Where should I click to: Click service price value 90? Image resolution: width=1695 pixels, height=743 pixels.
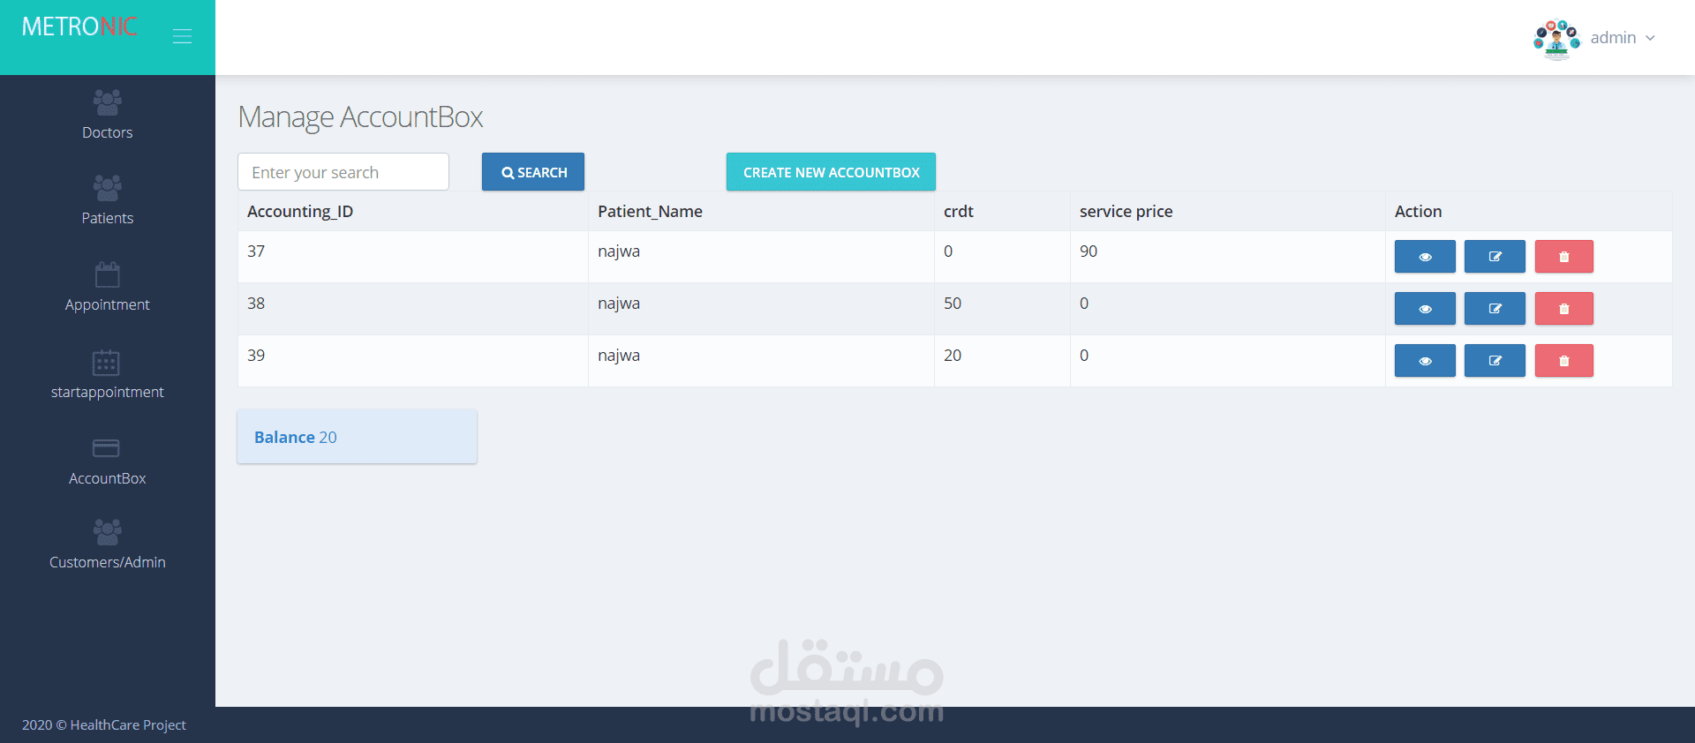coord(1089,251)
